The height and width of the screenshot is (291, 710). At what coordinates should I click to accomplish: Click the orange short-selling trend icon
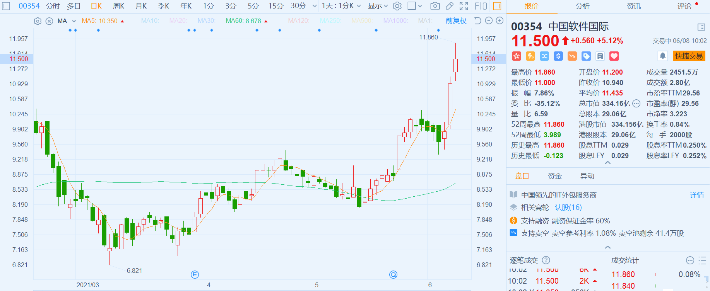coord(572,56)
